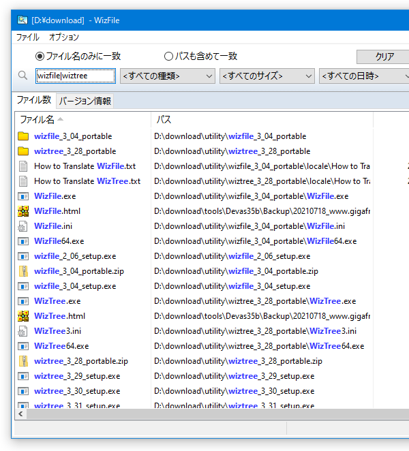Click zip icon beside wiztree_3_28_portable.zip
The height and width of the screenshot is (451, 409).
click(23, 361)
